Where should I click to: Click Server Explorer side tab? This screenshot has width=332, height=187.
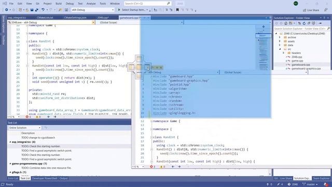click(x=3, y=24)
